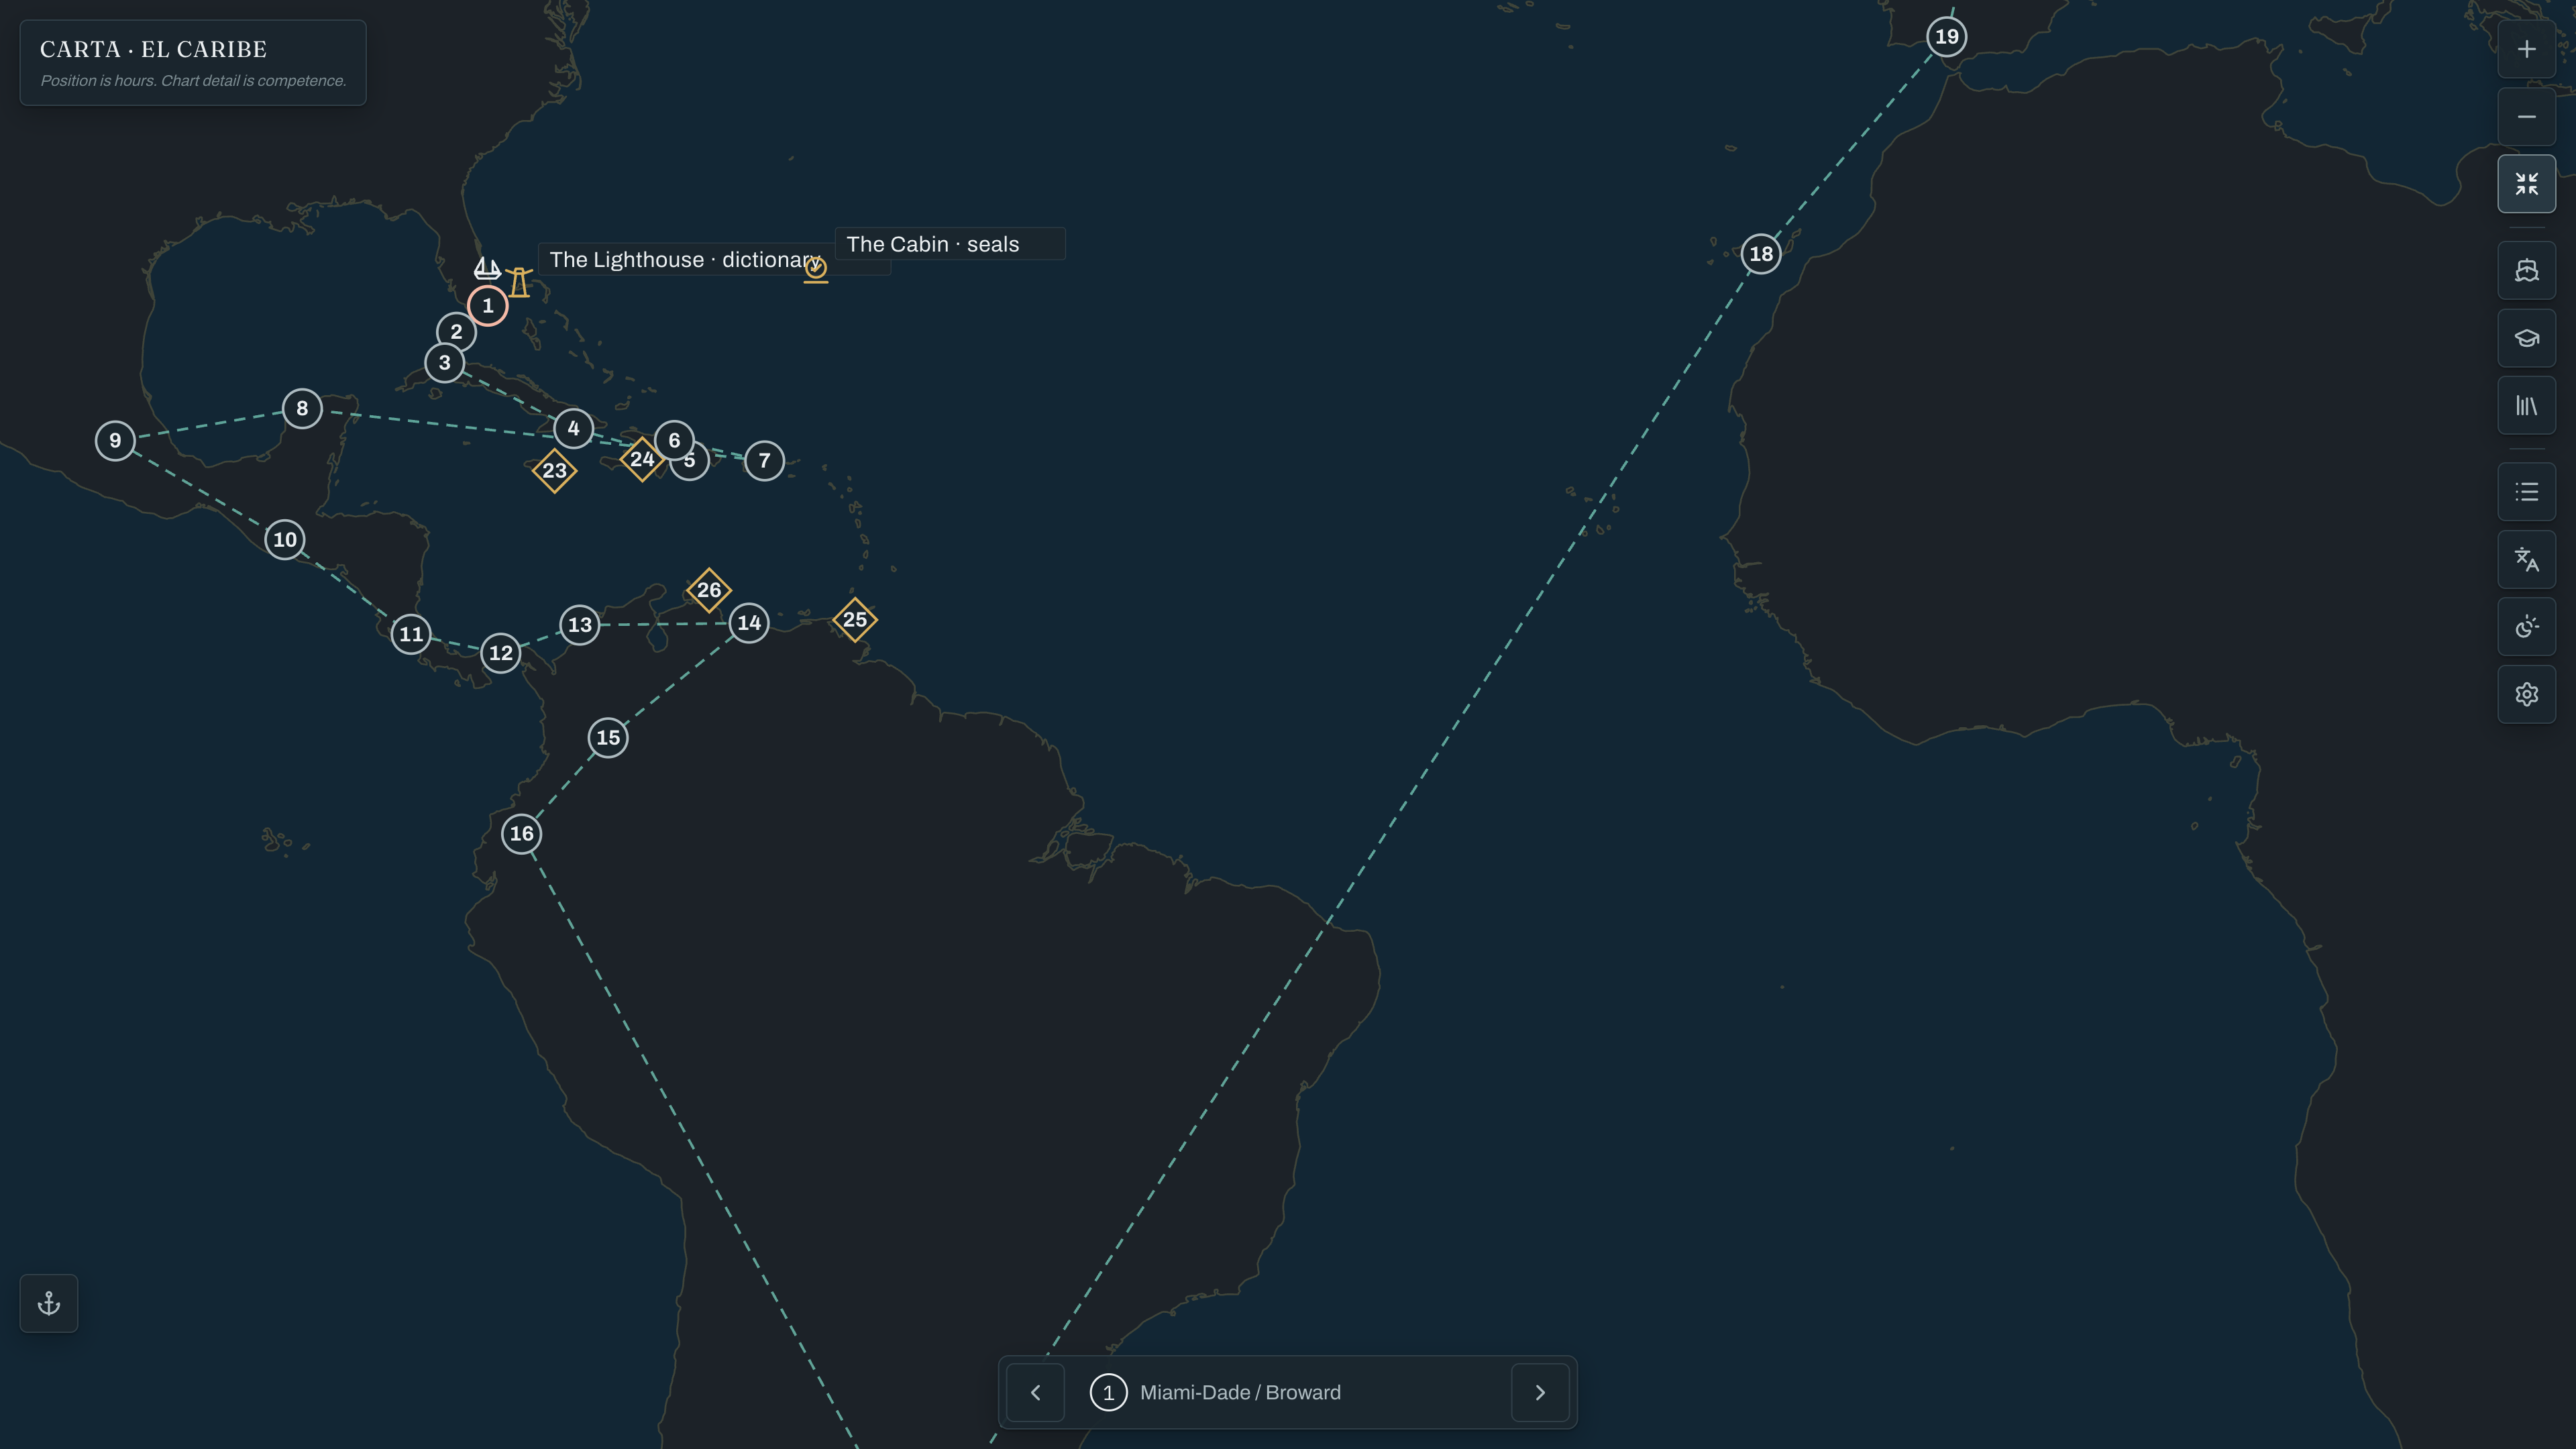Screen dimensions: 2576x1449
Task: Select waypoint 19 marker
Action: pyautogui.click(x=1946, y=37)
